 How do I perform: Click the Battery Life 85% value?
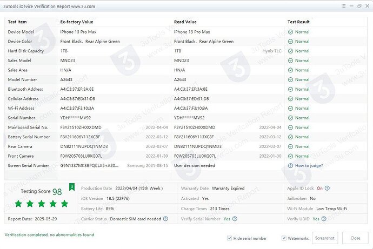coord(110,208)
